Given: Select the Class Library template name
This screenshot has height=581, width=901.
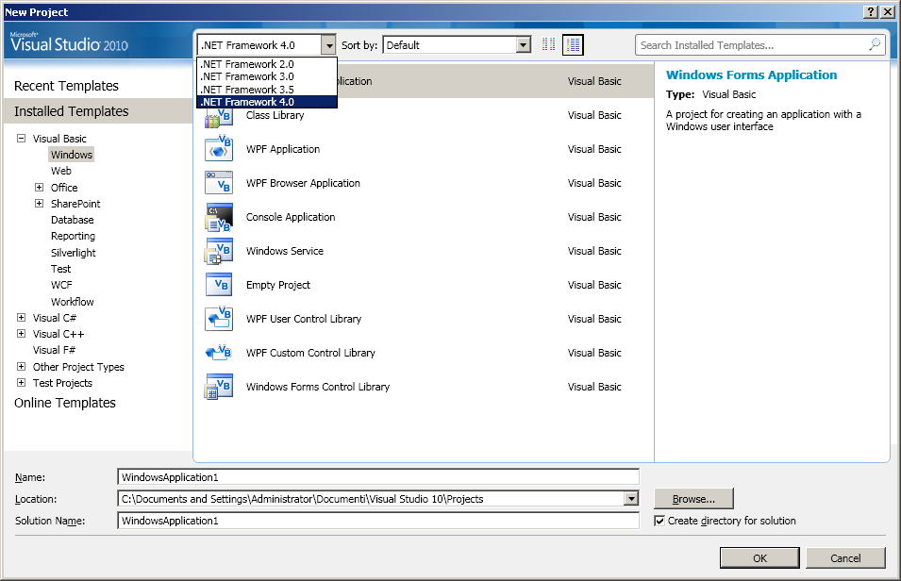Looking at the screenshot, I should click(275, 115).
